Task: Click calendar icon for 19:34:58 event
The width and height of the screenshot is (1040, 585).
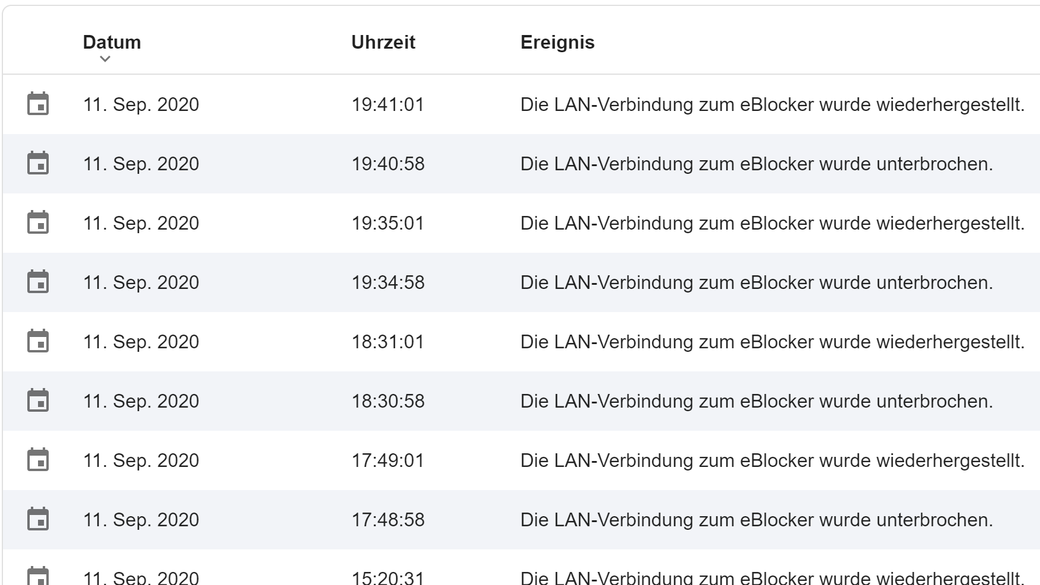Action: [x=38, y=282]
